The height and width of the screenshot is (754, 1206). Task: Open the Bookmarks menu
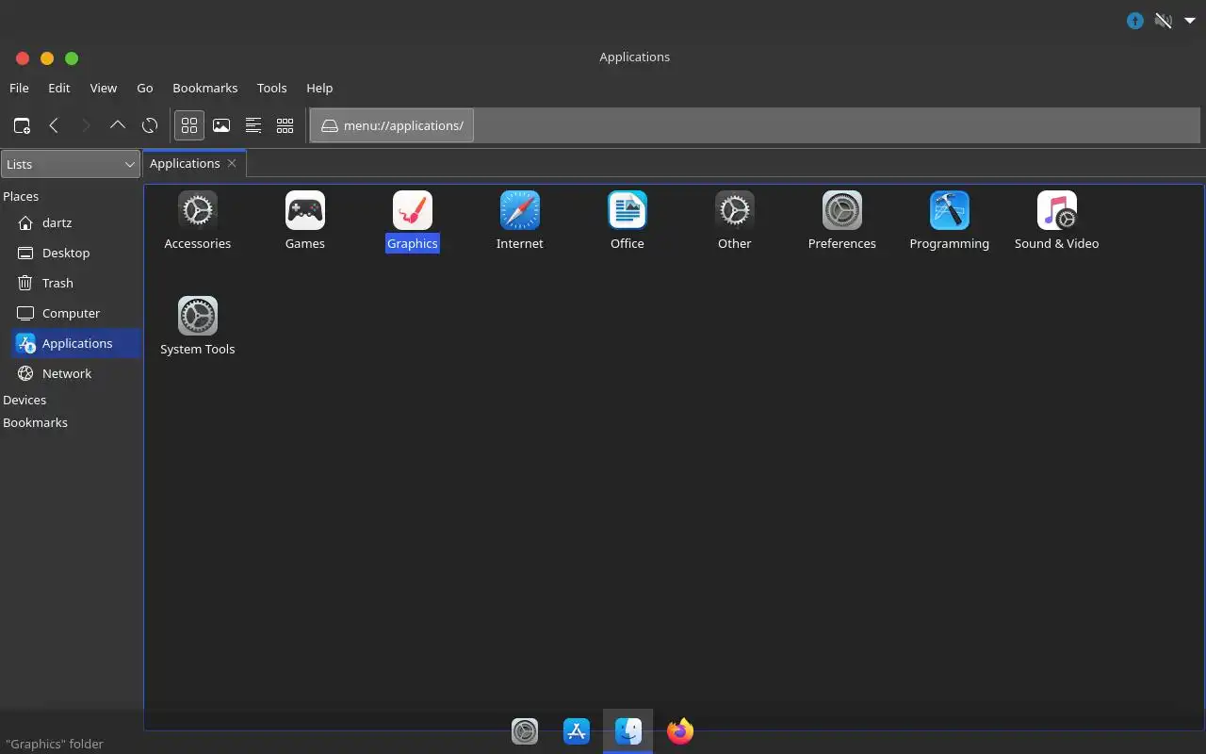(205, 88)
